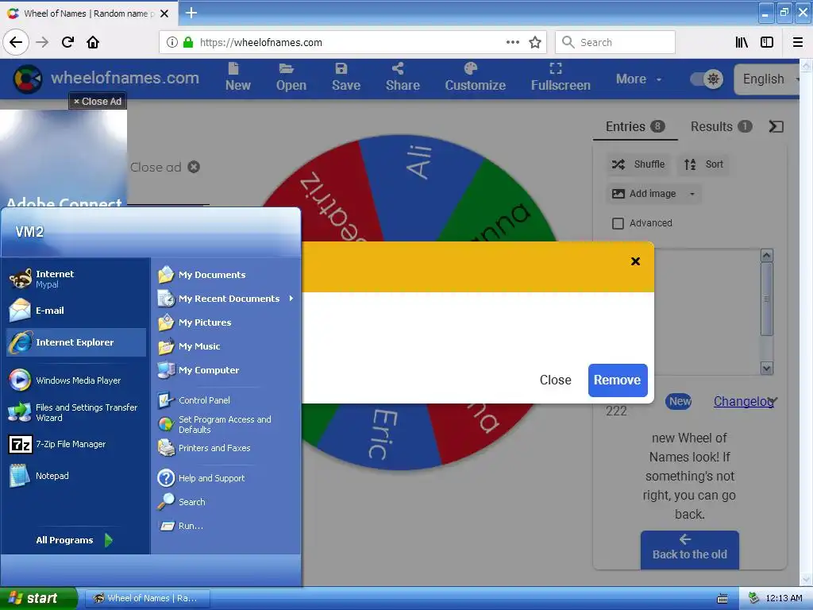Open the browser Library icon
Viewport: 813px width, 610px height.
742,42
